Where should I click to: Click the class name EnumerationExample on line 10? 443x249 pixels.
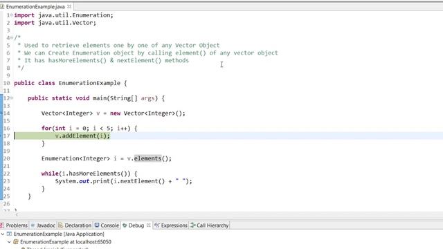coord(89,83)
